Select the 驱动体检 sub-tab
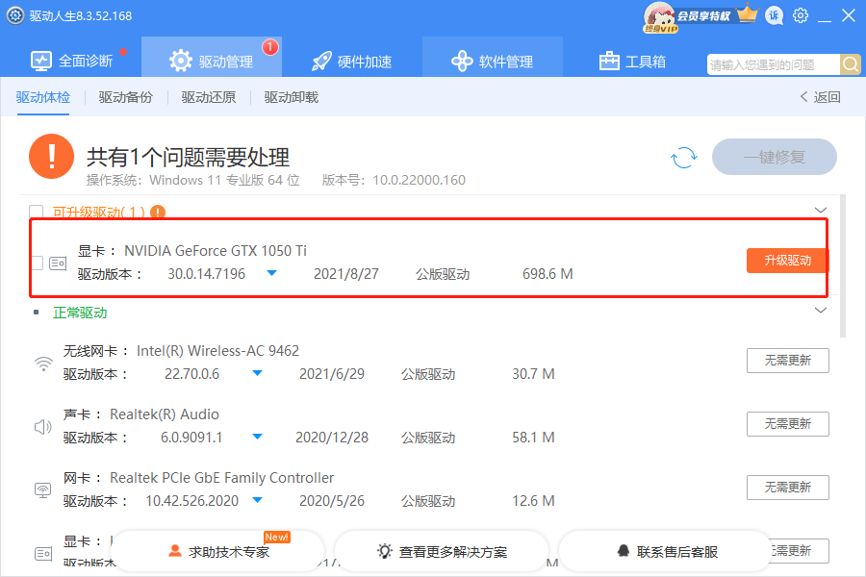The width and height of the screenshot is (866, 577). pos(43,97)
